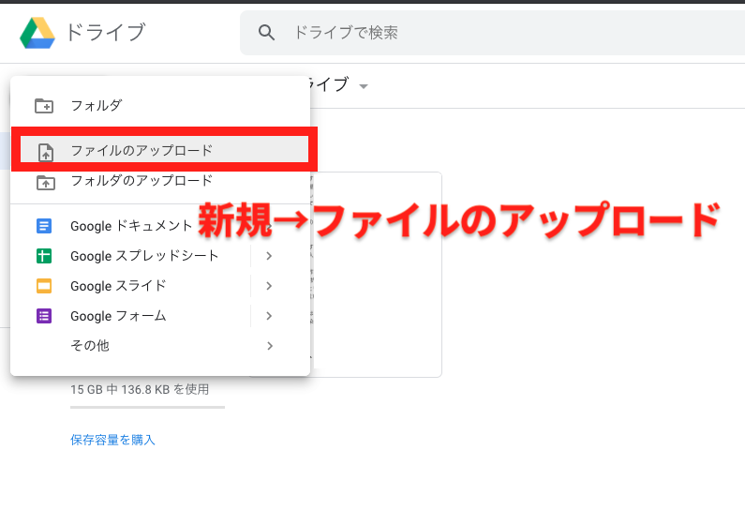Expand the Google スライド submenu arrow

269,286
